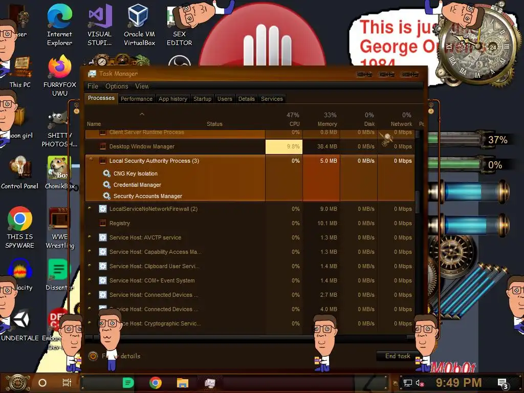Select the Processes tab

[x=101, y=98]
